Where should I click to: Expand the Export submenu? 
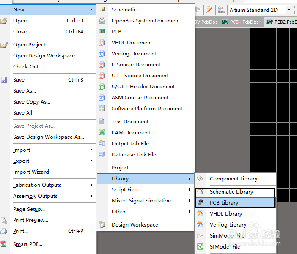tap(91, 161)
